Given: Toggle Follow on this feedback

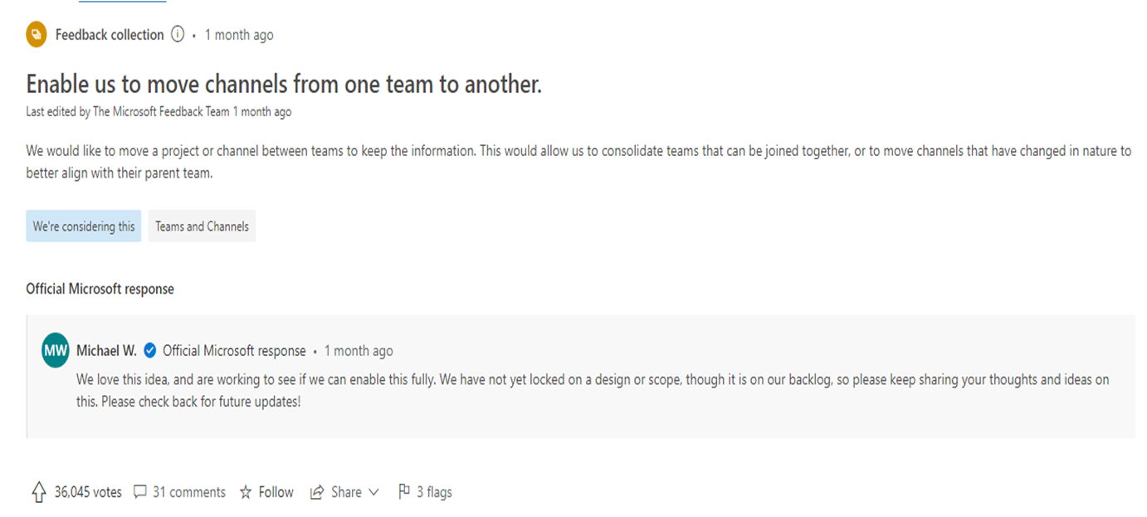Looking at the screenshot, I should 276,492.
